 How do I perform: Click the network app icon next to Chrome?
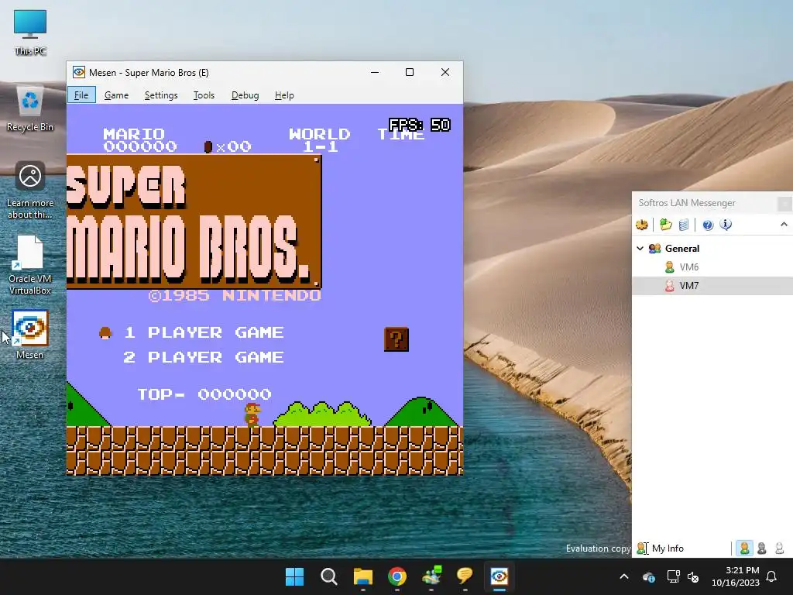[431, 576]
